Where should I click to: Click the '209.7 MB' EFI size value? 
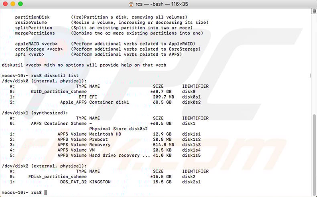pyautogui.click(x=164, y=97)
